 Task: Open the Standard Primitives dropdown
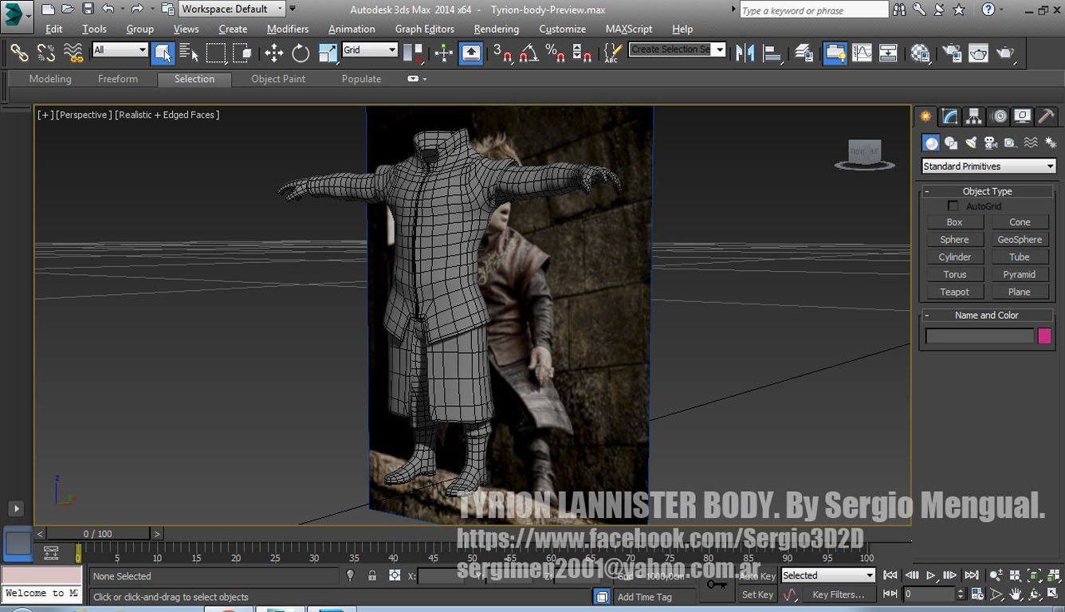988,167
